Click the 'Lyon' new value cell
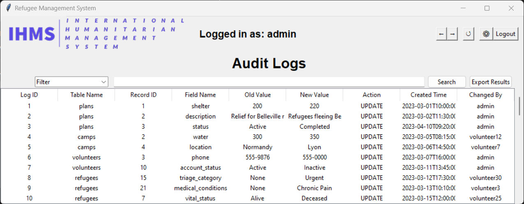Image resolution: width=524 pixels, height=204 pixels. click(314, 147)
